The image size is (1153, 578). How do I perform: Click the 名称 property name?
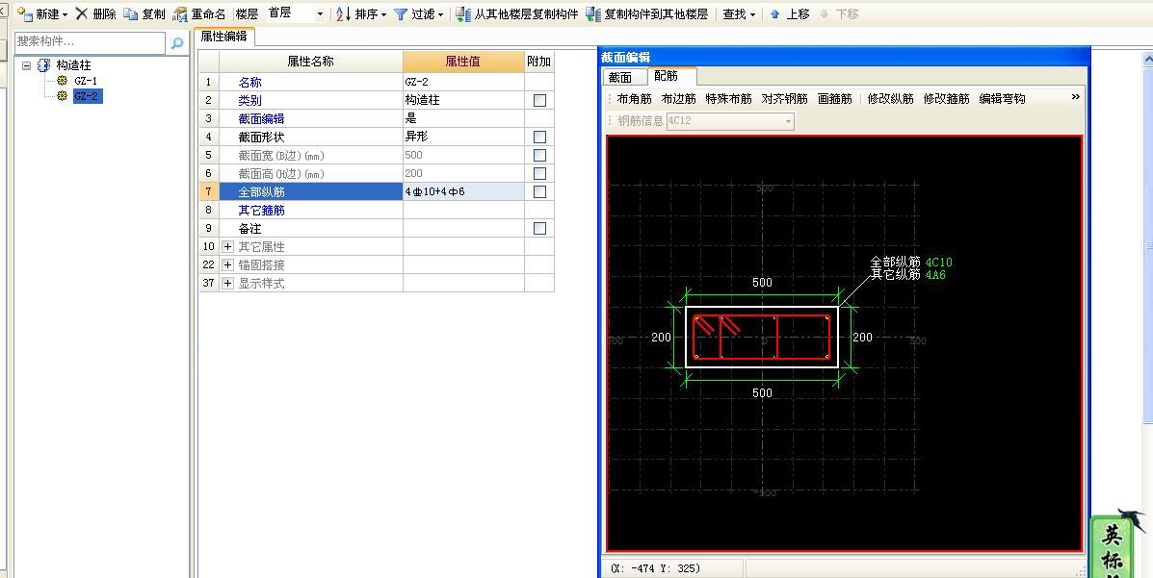[x=250, y=83]
